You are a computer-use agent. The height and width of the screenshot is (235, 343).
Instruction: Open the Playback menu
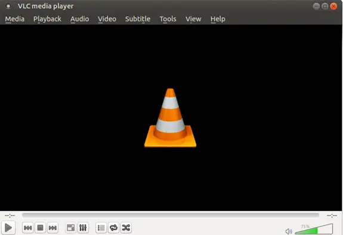[x=47, y=19]
